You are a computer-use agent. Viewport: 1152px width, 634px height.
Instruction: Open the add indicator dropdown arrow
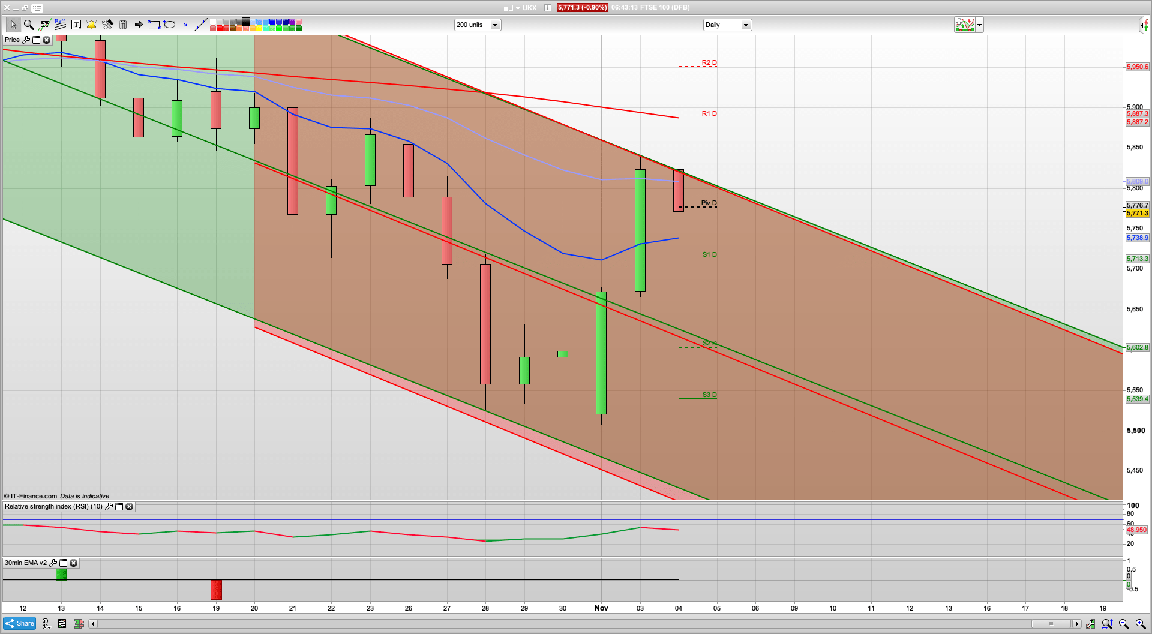point(979,25)
